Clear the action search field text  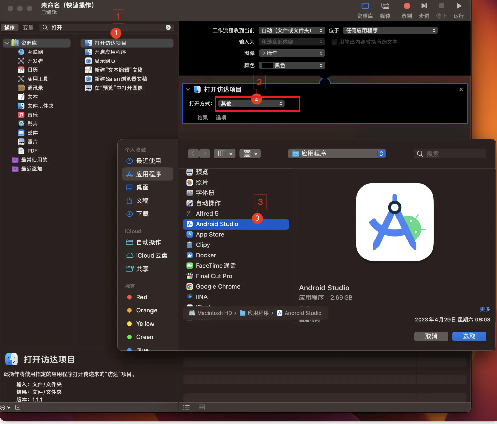pos(168,28)
